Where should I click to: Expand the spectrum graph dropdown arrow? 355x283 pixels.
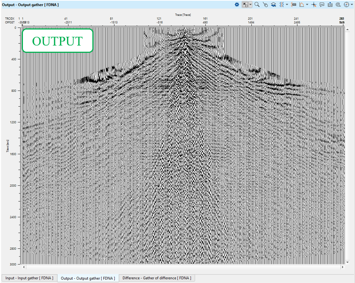(x=307, y=5)
